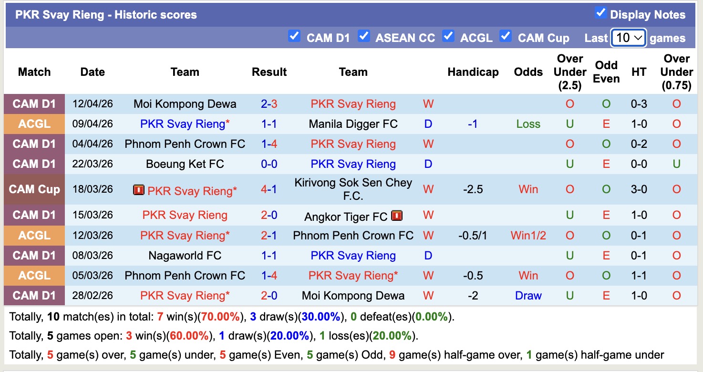The height and width of the screenshot is (372, 703).
Task: Select the CAM D1 badge on the top row
Action: coord(34,104)
